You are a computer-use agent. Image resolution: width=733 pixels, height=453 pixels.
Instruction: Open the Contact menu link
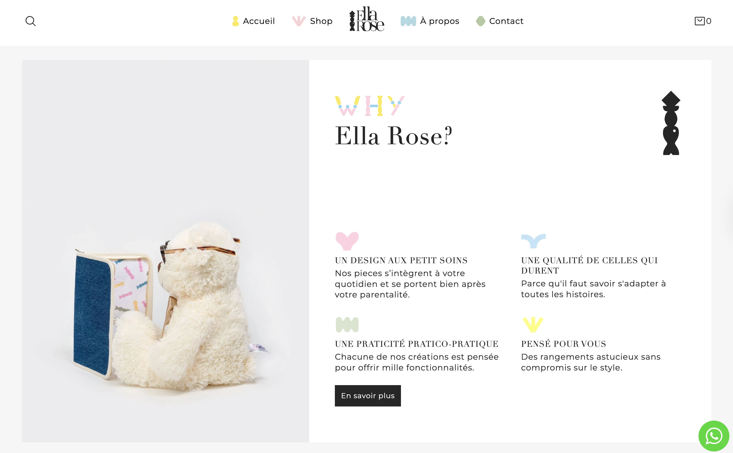click(x=506, y=21)
